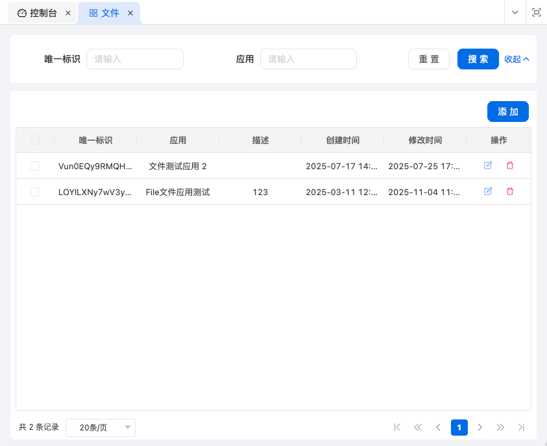Go to last page pagination icon
The height and width of the screenshot is (446, 547).
[x=521, y=427]
